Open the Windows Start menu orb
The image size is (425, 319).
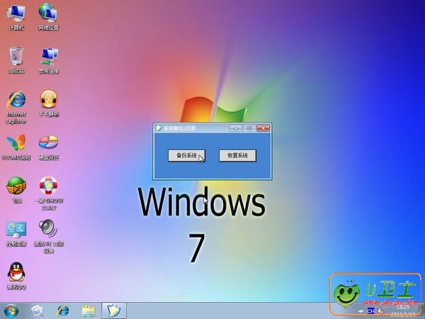11,310
